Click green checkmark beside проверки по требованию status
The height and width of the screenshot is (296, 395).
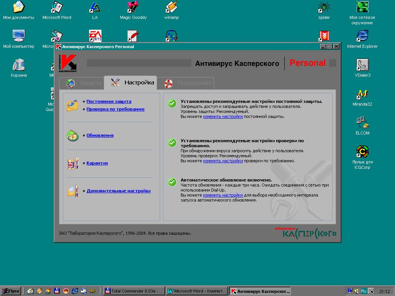point(172,143)
